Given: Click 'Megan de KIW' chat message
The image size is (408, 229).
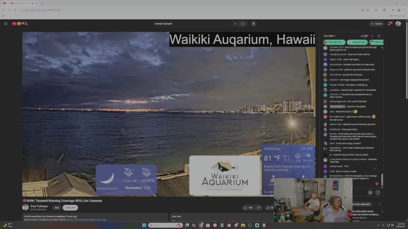Looking at the screenshot, I should point(350,70).
